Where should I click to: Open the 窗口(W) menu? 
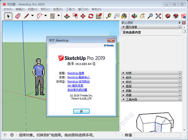(x=83, y=9)
